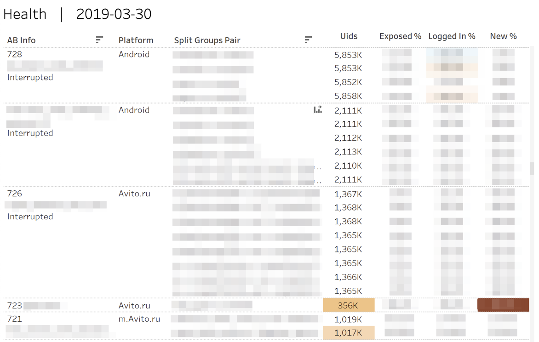Image resolution: width=539 pixels, height=342 pixels.
Task: Click experiment 721 in AB Info column
Action: (15, 319)
